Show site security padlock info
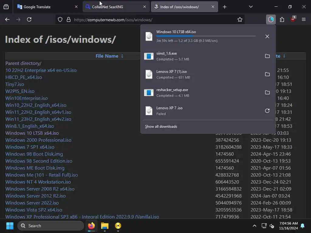Viewport: 311px width, 233px height. [x=69, y=19]
